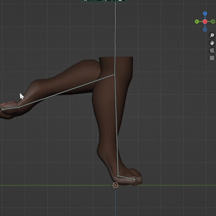Select the knee joint where the leg bones meet
The image size is (216, 216).
pyautogui.click(x=114, y=75)
